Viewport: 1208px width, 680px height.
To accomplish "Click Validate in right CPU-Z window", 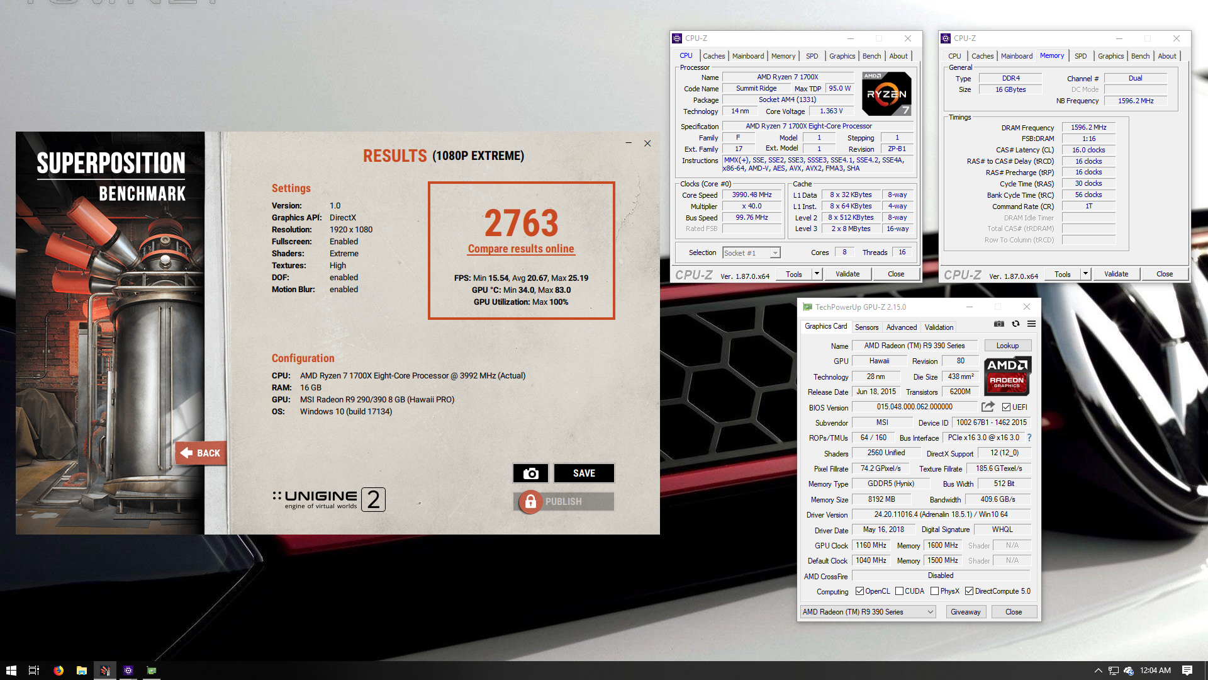I will 1116,274.
